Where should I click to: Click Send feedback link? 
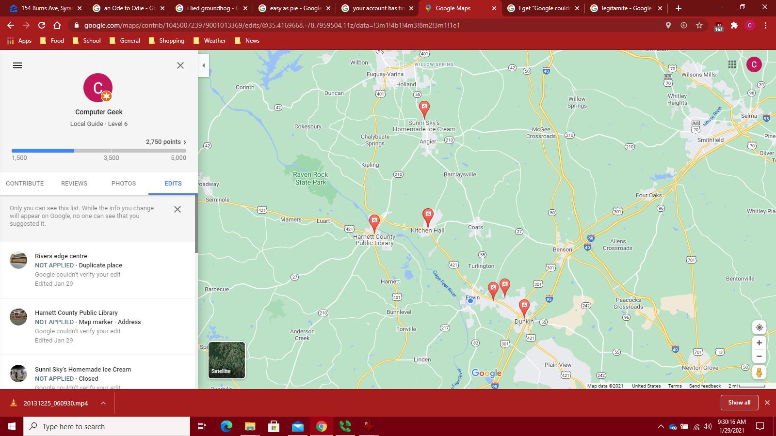[705, 386]
